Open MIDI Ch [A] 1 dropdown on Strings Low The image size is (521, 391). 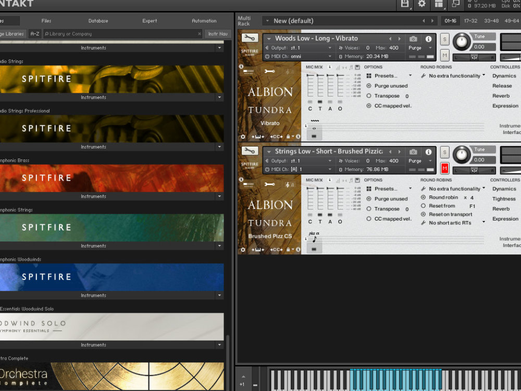[x=299, y=169]
